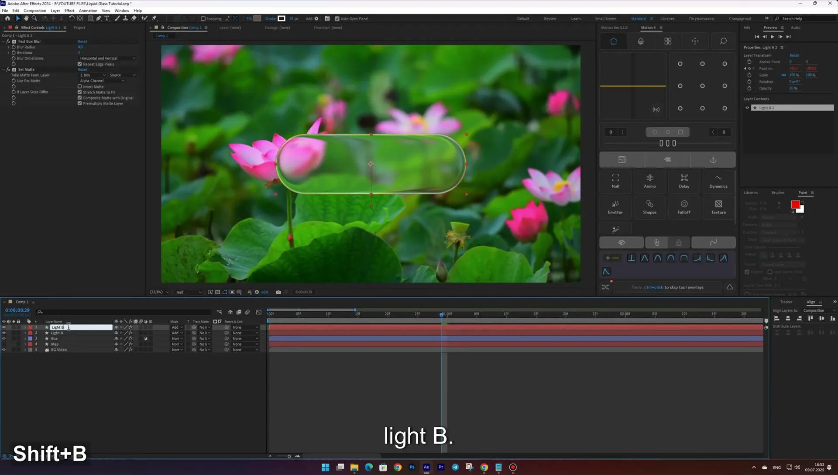The image size is (838, 475).
Task: Select the Zoom tool in toolbar
Action: 34,18
